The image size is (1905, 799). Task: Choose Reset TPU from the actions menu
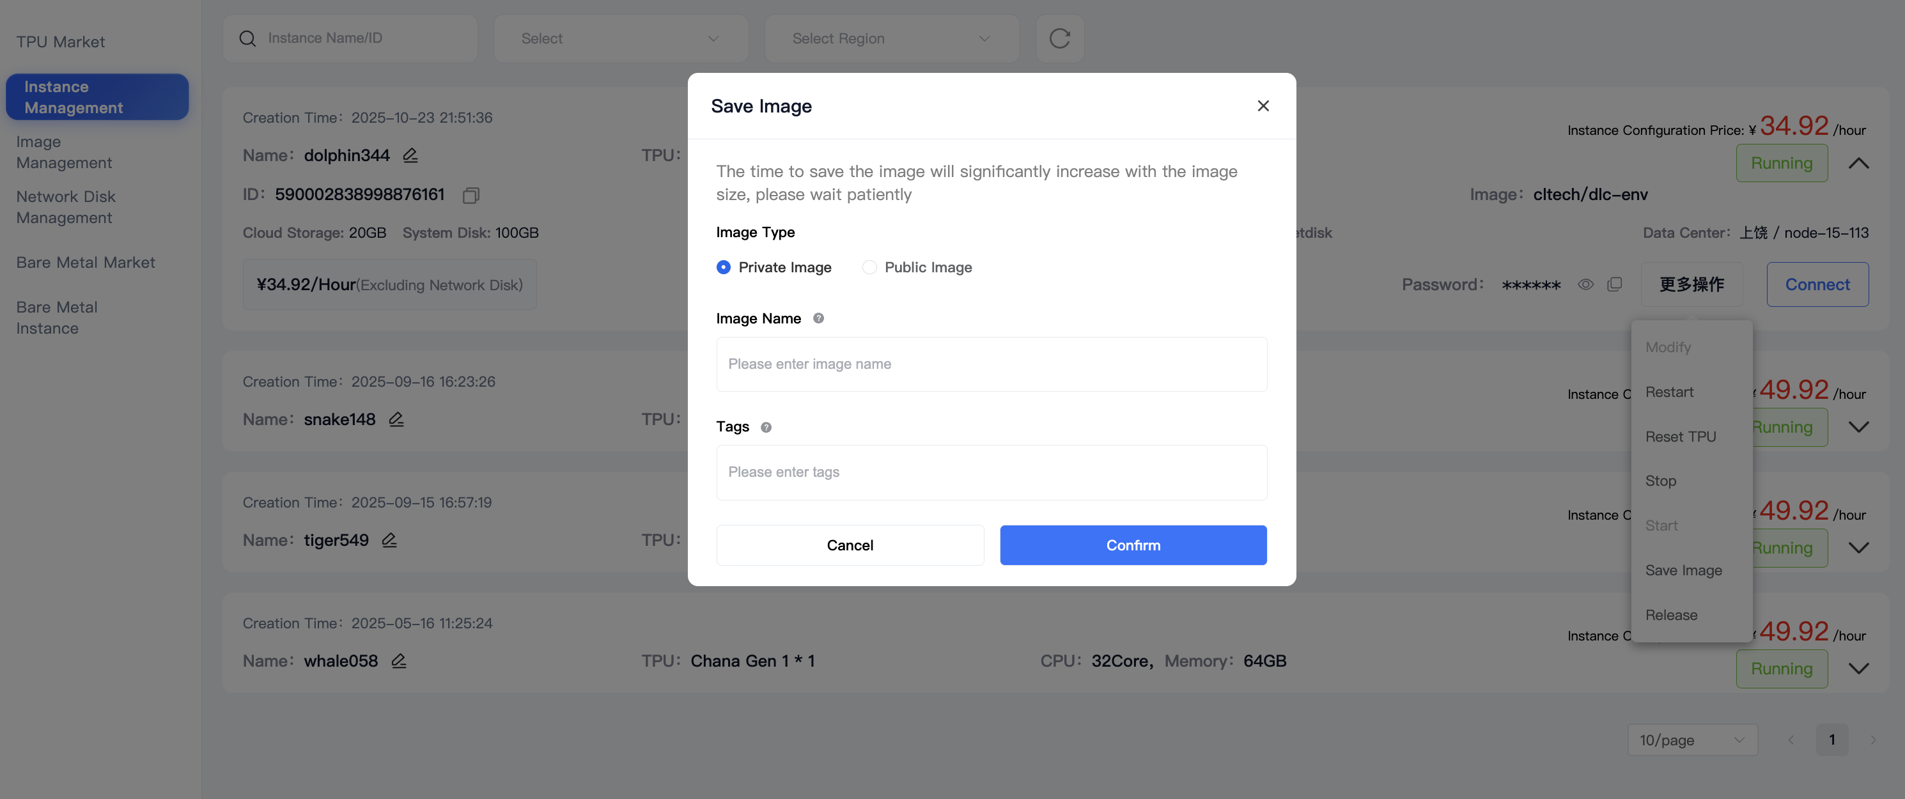tap(1680, 437)
